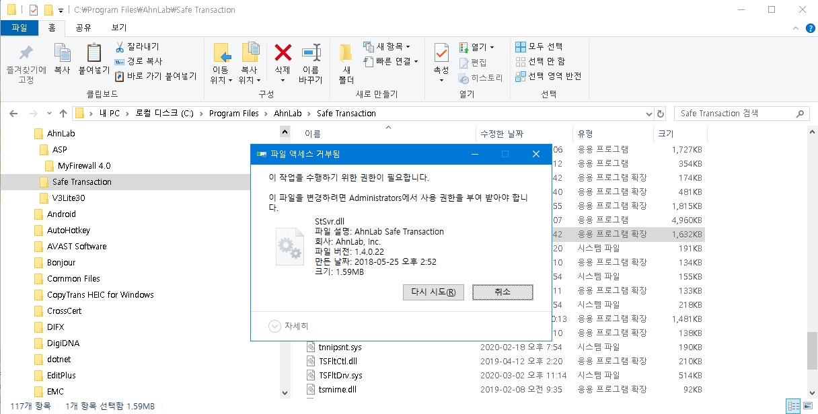The width and height of the screenshot is (818, 414).
Task: Select EditPlus folder in the tree
Action: pyautogui.click(x=61, y=375)
